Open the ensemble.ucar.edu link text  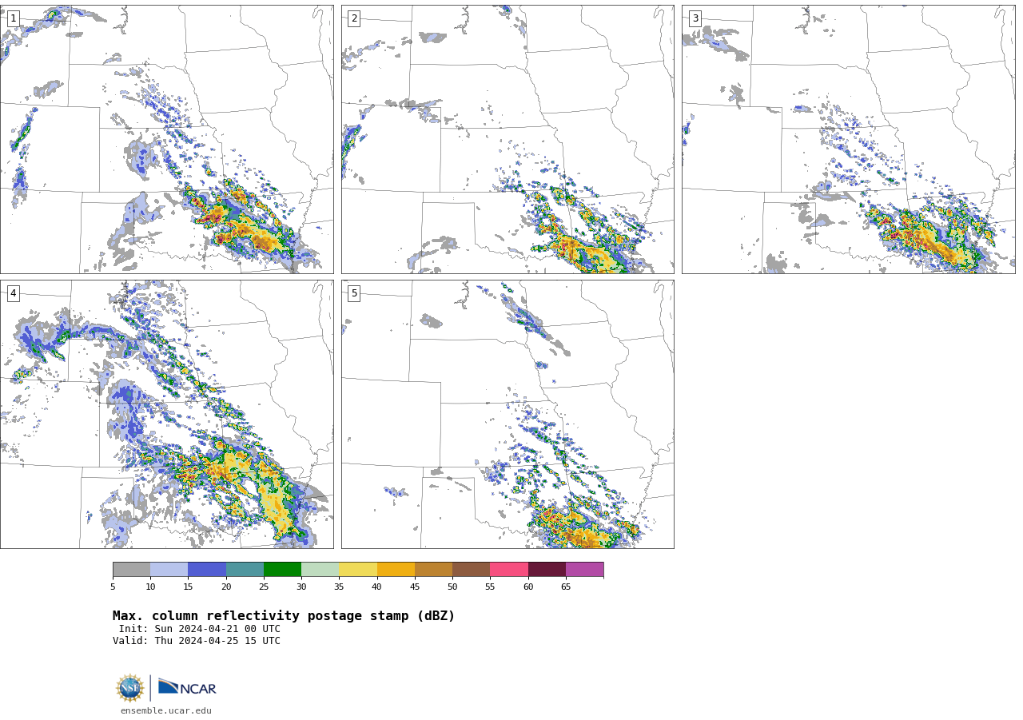point(166,710)
